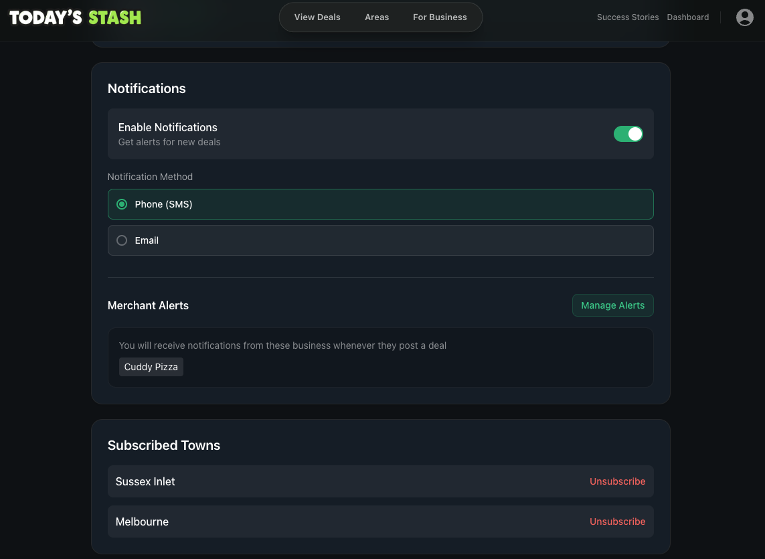Viewport: 765px width, 559px height.
Task: Open the For Business page
Action: pos(440,17)
